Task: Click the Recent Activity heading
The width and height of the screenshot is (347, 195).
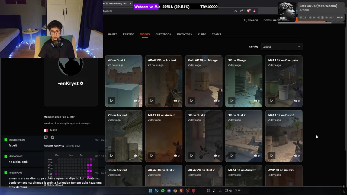Action: (54, 146)
